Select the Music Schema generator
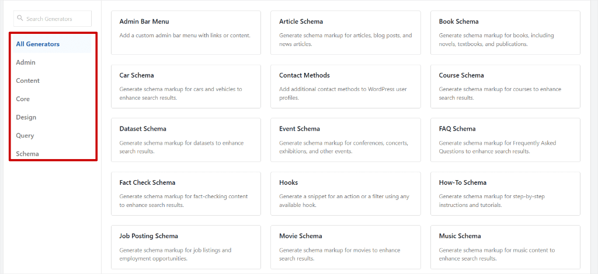Screen dimensions: 598x274 [x=505, y=247]
